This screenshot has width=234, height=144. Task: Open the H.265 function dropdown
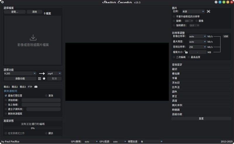[x=20, y=73]
